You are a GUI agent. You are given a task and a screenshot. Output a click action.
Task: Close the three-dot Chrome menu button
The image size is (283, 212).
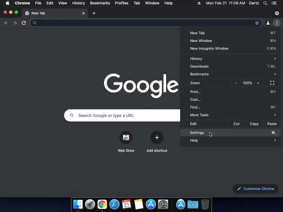click(x=277, y=23)
